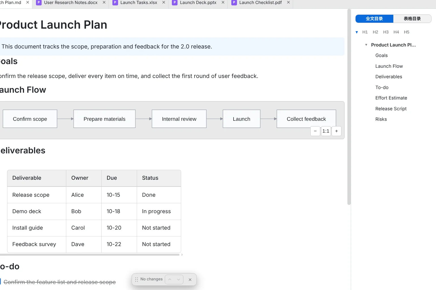The image size is (436, 290).
Task: Jump to Effort Estimate in outline
Action: point(391,98)
